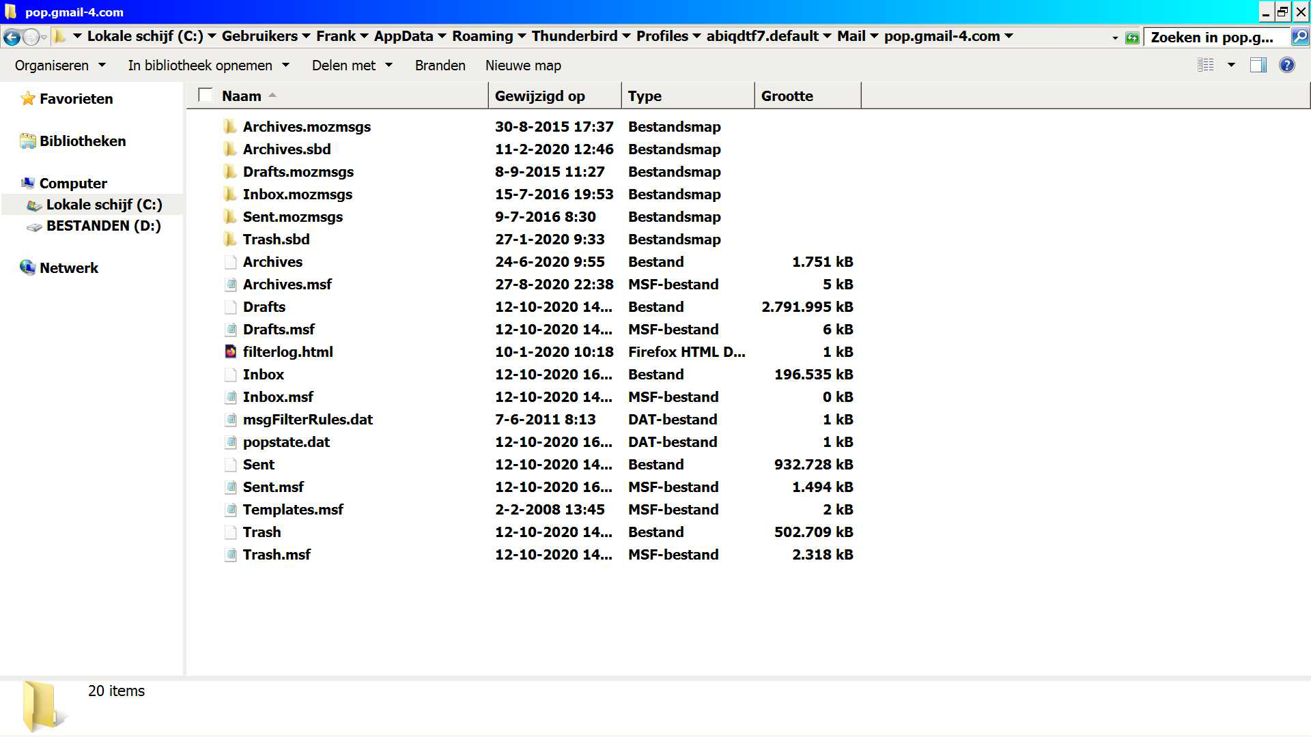Toggle the preview pane icon

pyautogui.click(x=1258, y=66)
